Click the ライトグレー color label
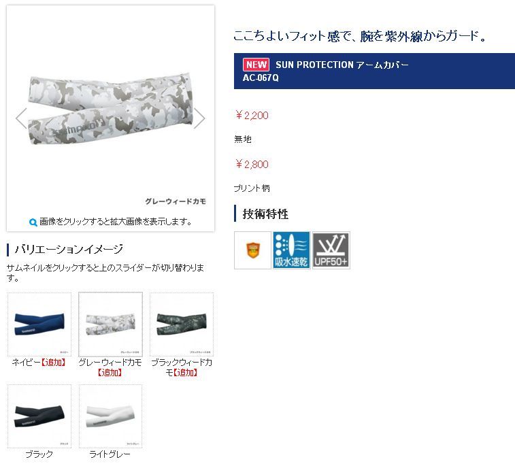Viewport: 515px width, 468px height. (x=110, y=454)
